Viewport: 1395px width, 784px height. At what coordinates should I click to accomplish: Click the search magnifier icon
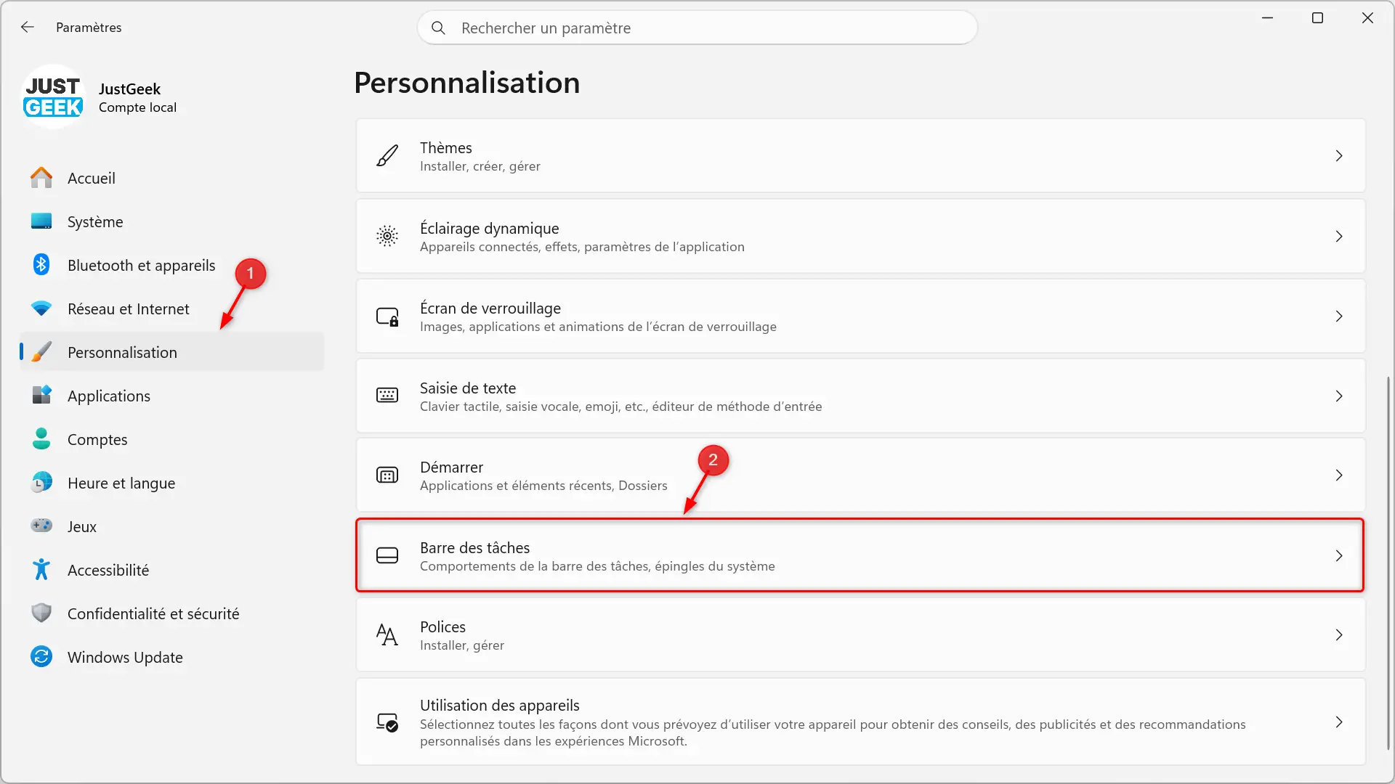438,28
